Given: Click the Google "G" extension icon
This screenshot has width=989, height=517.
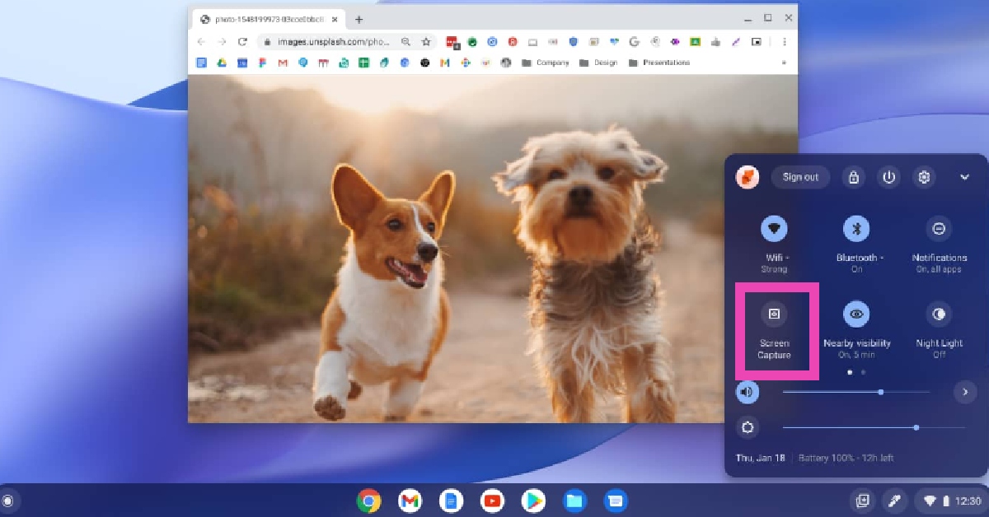Looking at the screenshot, I should pyautogui.click(x=634, y=41).
